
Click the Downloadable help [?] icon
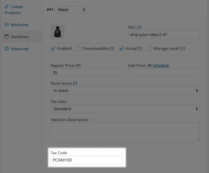[x=112, y=49]
